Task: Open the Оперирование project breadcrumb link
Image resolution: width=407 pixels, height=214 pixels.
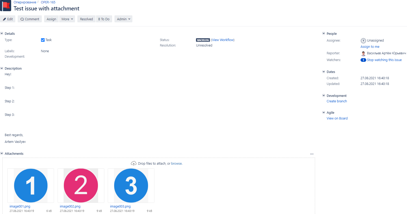Action: (25, 2)
